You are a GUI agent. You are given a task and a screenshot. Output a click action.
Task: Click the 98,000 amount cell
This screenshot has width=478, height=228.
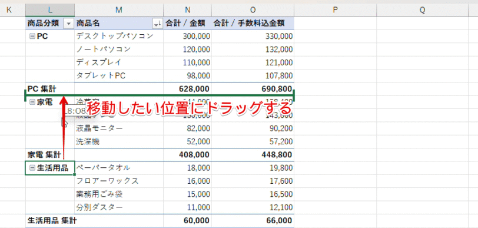click(x=187, y=75)
